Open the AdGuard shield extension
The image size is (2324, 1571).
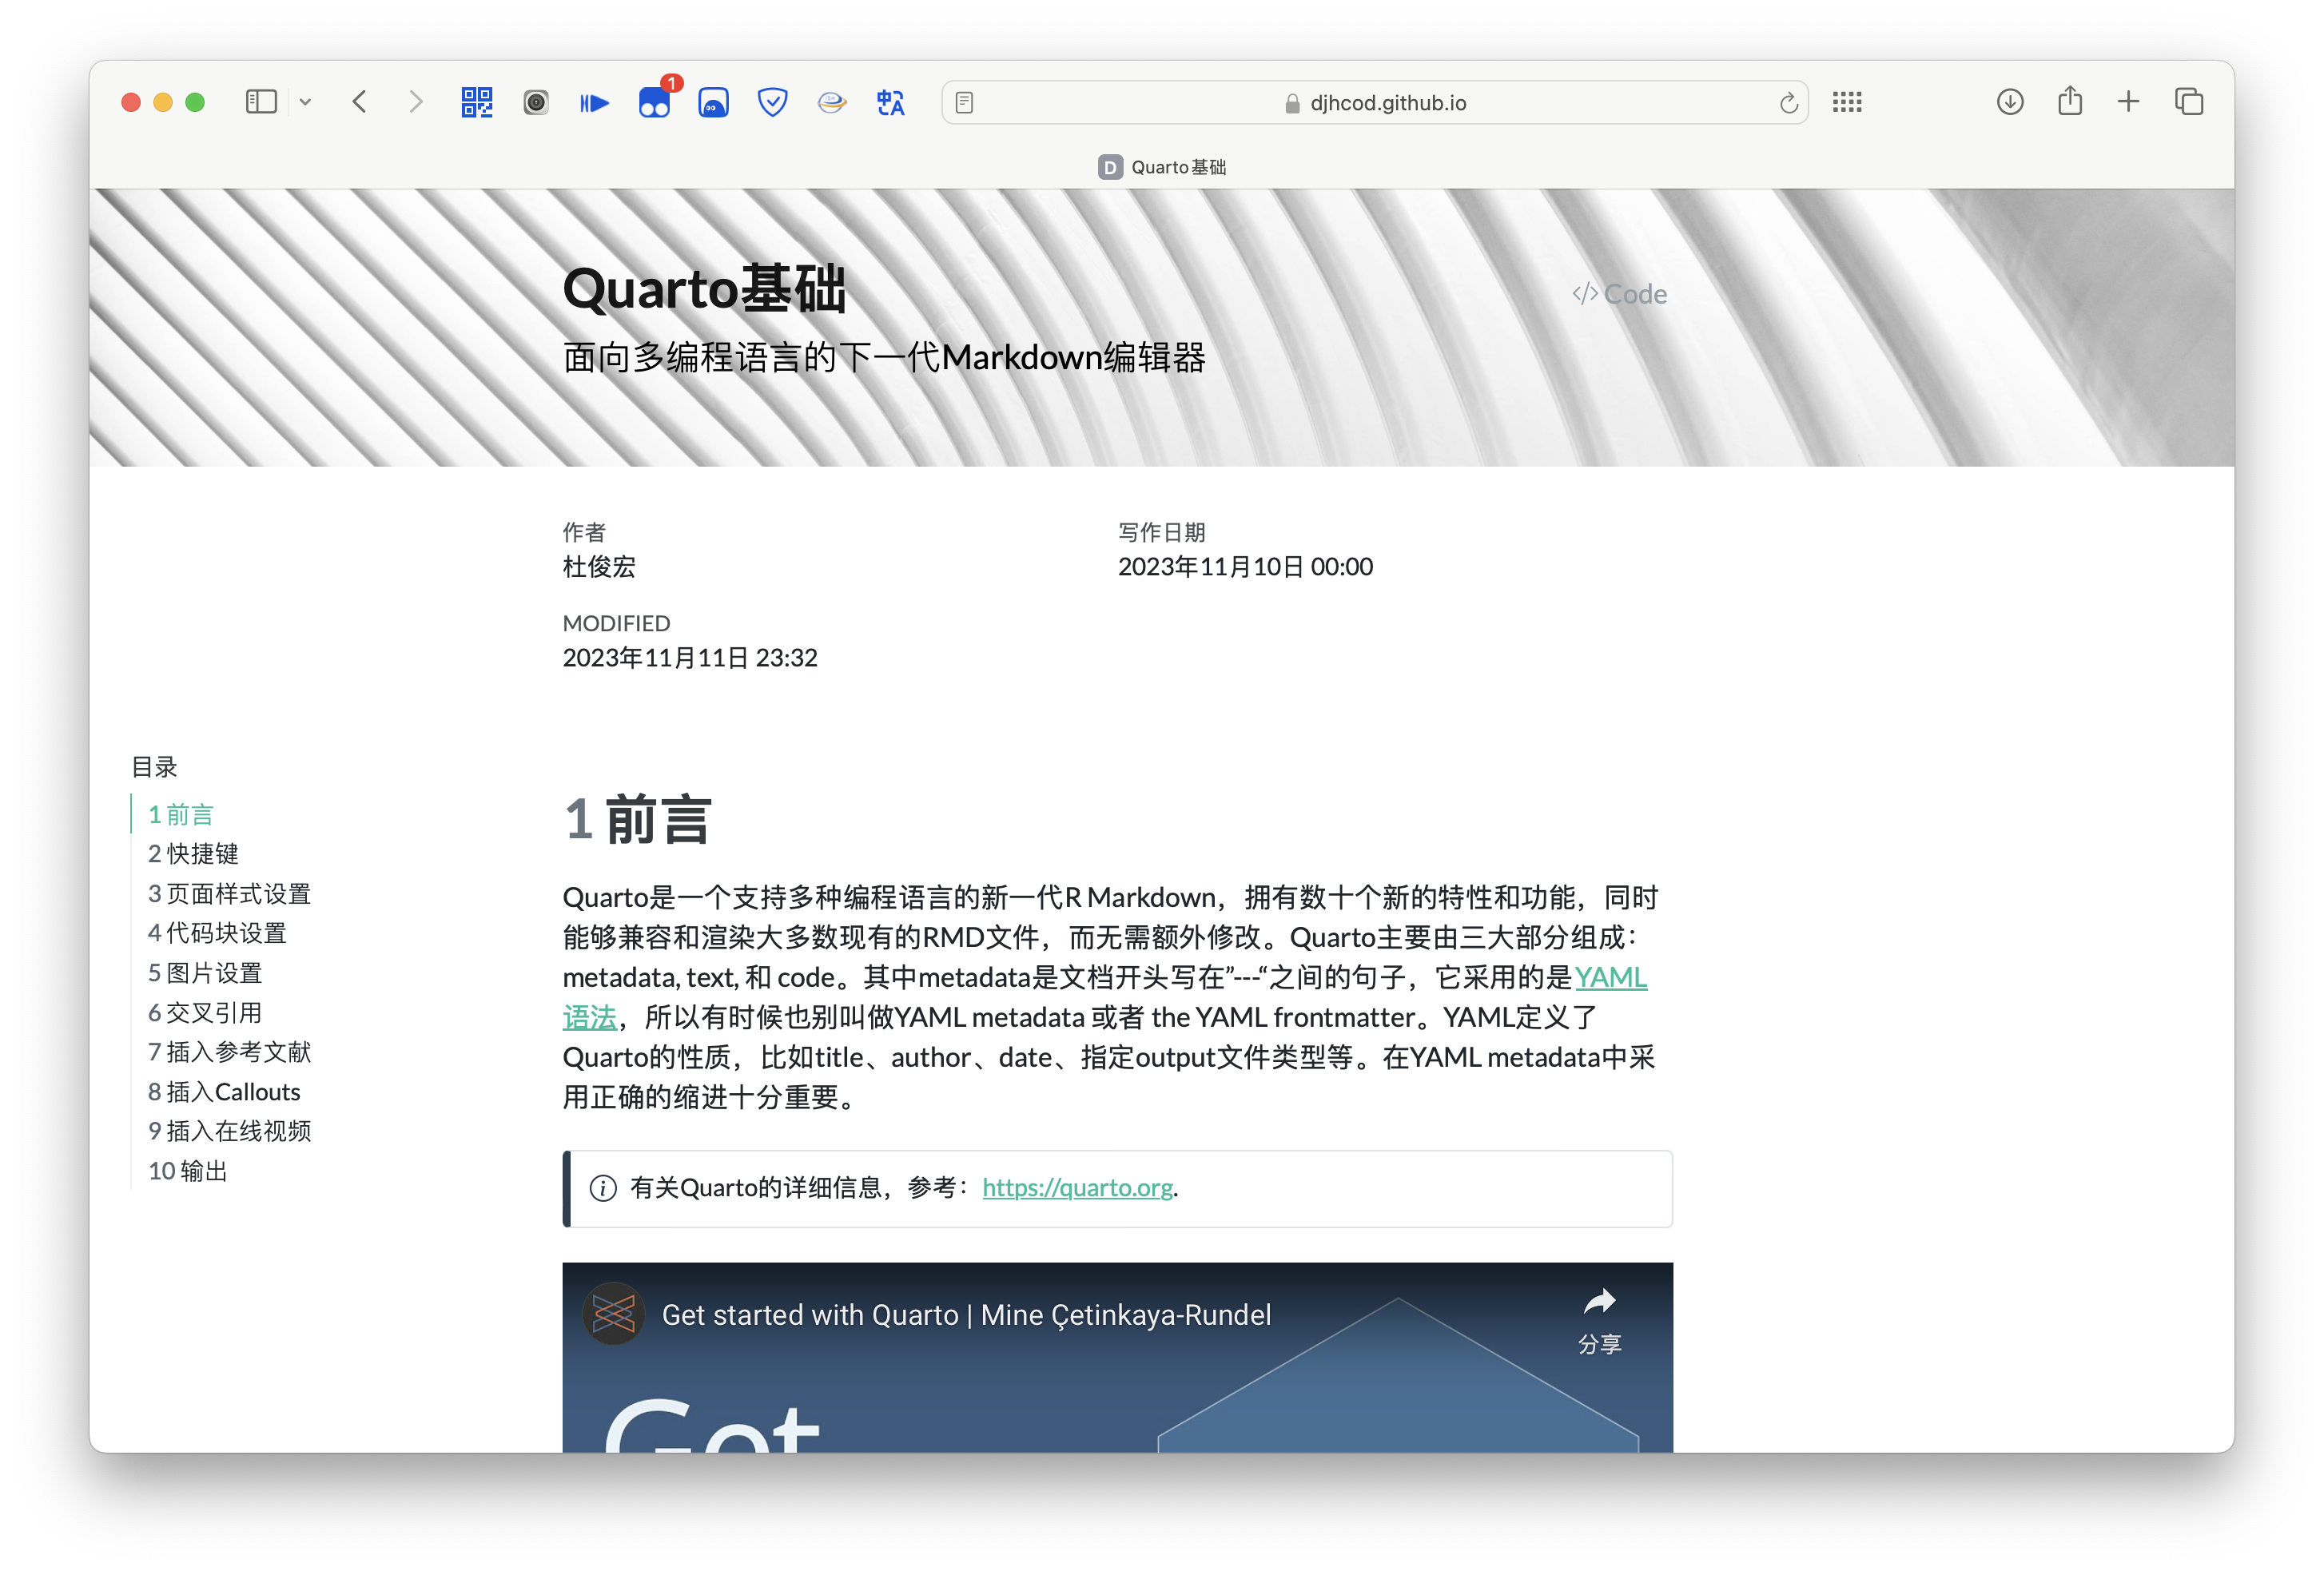[x=772, y=101]
